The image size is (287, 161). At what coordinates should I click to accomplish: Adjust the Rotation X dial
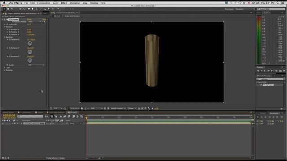point(30,43)
